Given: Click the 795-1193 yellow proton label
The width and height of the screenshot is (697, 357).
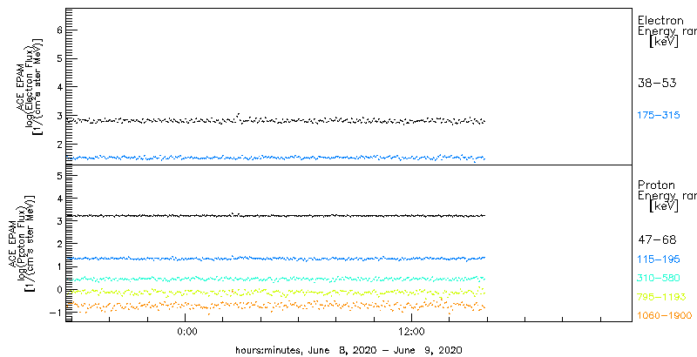Looking at the screenshot, I should pos(661,297).
